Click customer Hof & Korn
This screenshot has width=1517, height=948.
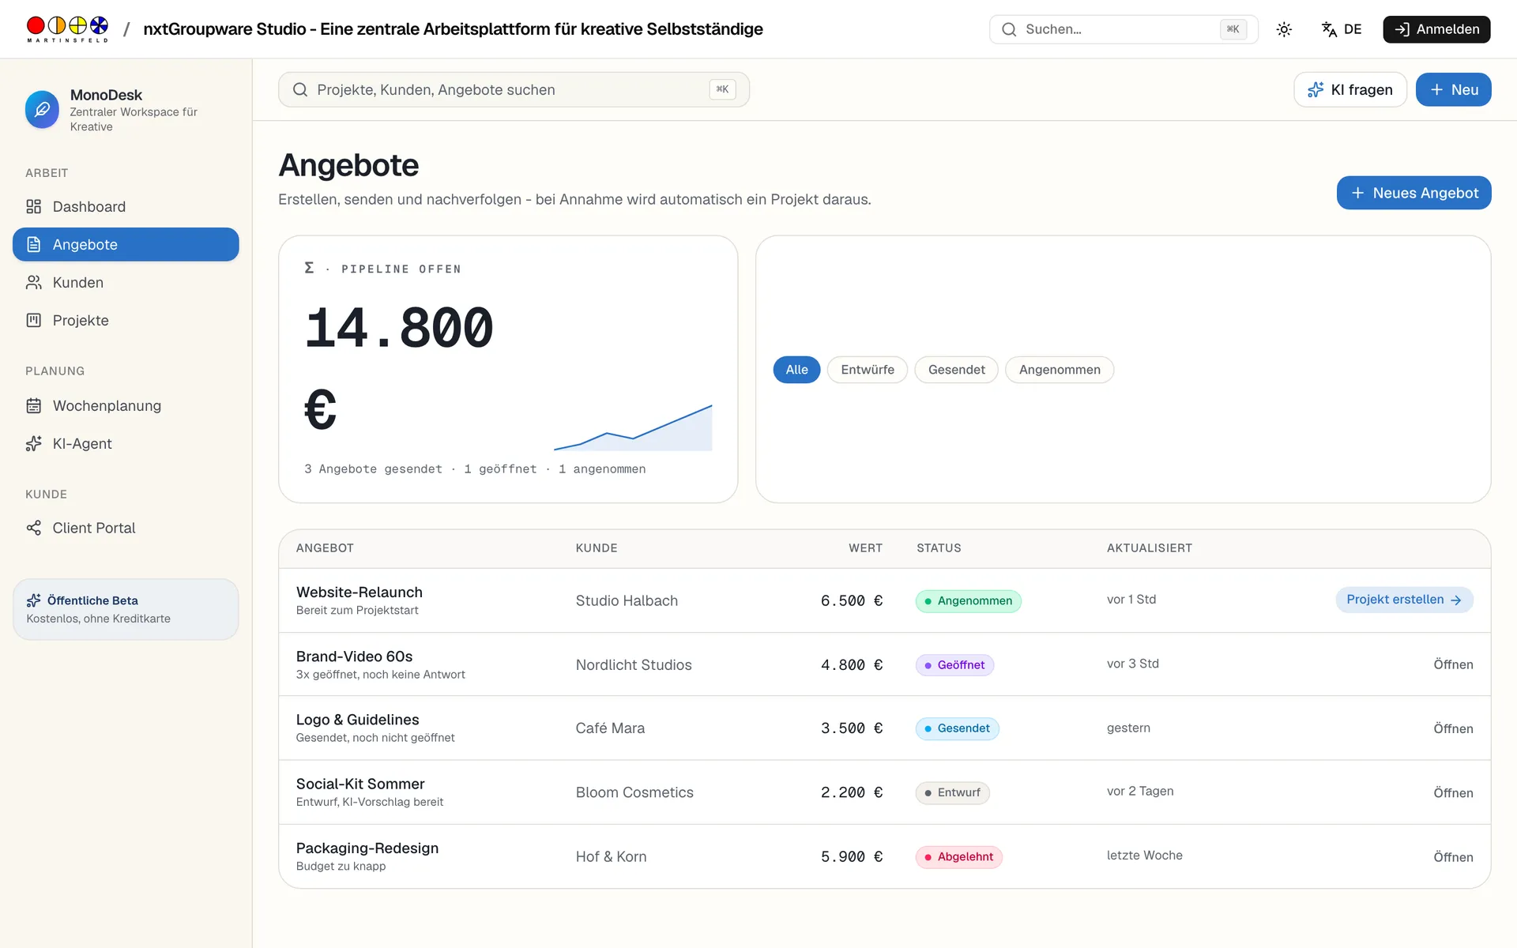coord(611,856)
